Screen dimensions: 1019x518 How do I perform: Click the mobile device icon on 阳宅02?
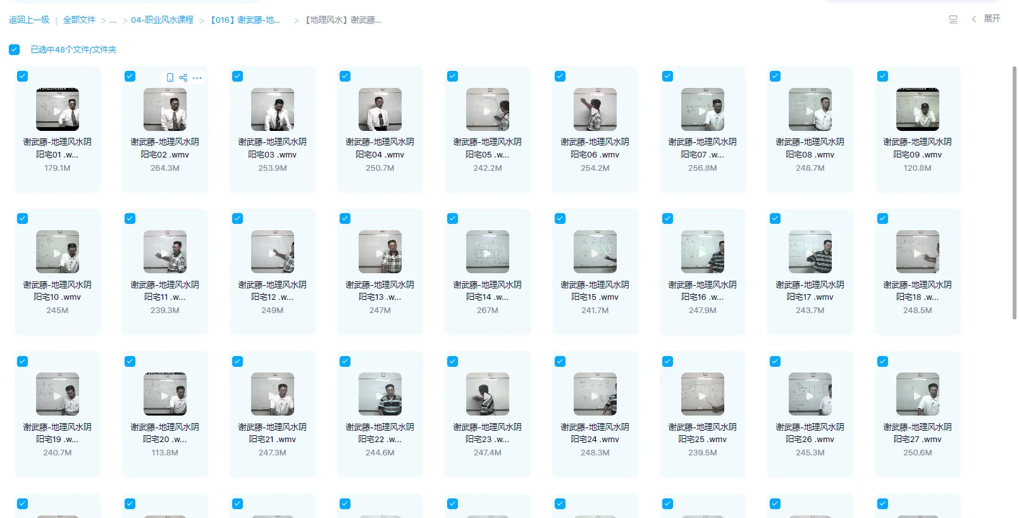point(170,78)
